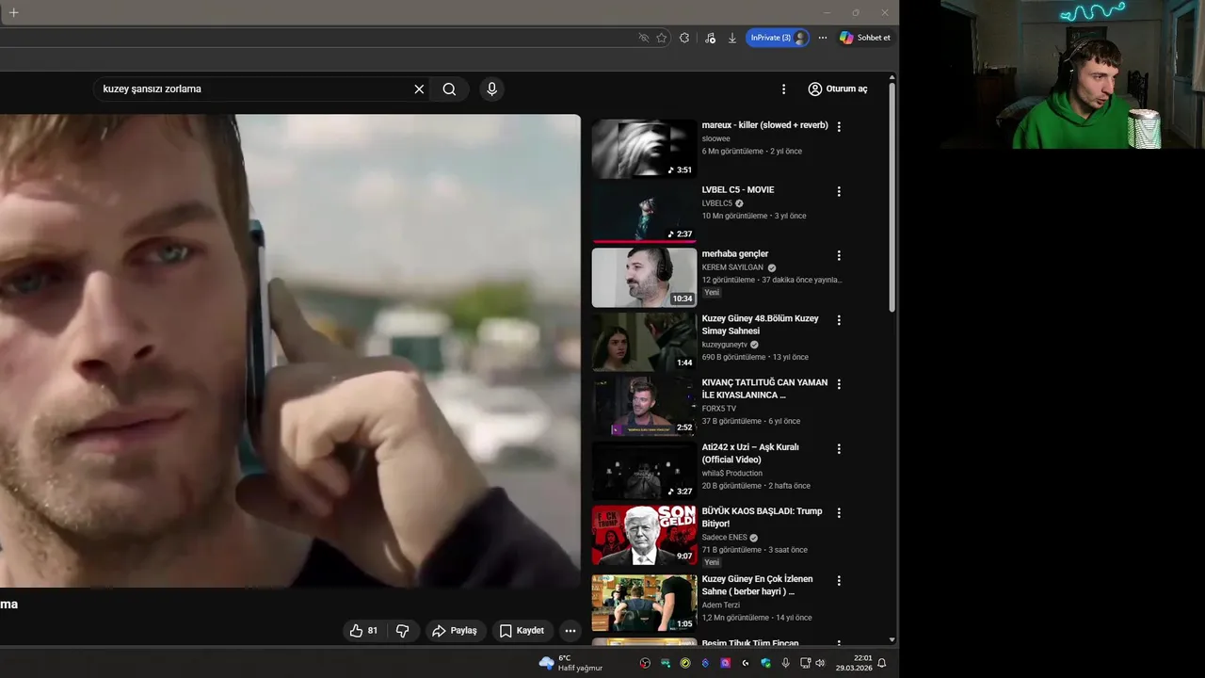Open Kuzey Güney 48.Bölüm scene thumbnail
Screen dimensions: 1205x678
click(x=644, y=342)
